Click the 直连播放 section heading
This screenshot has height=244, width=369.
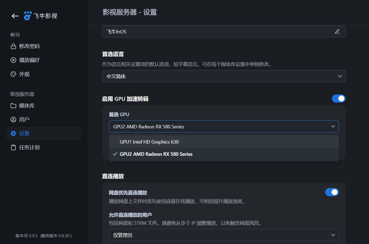tap(113, 176)
